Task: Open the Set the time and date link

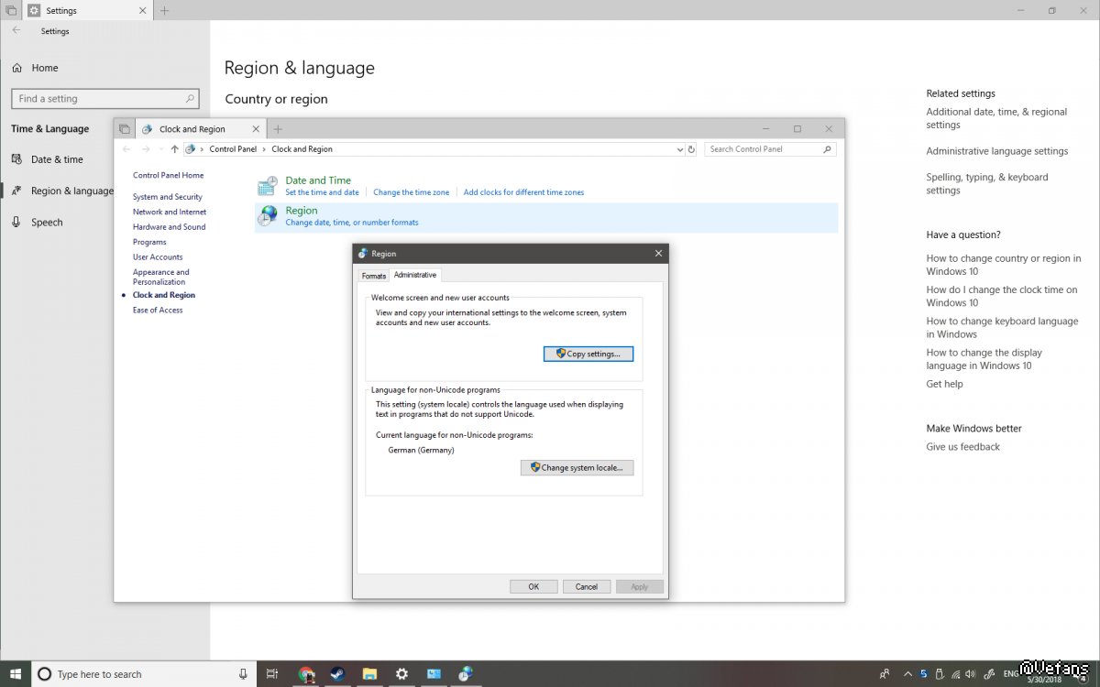Action: point(322,192)
